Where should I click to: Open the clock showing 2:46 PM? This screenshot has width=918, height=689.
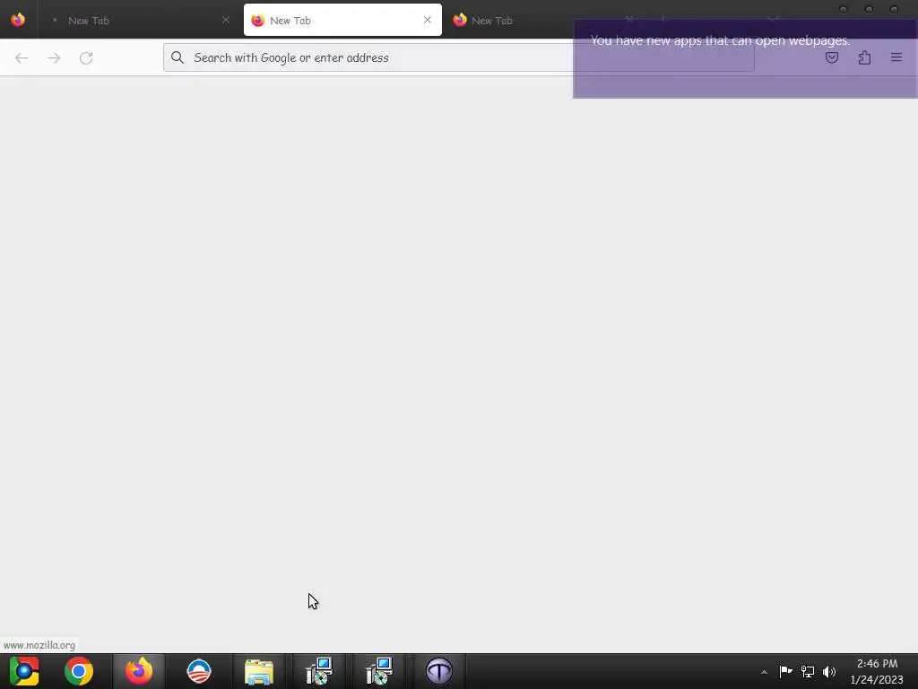click(x=877, y=671)
